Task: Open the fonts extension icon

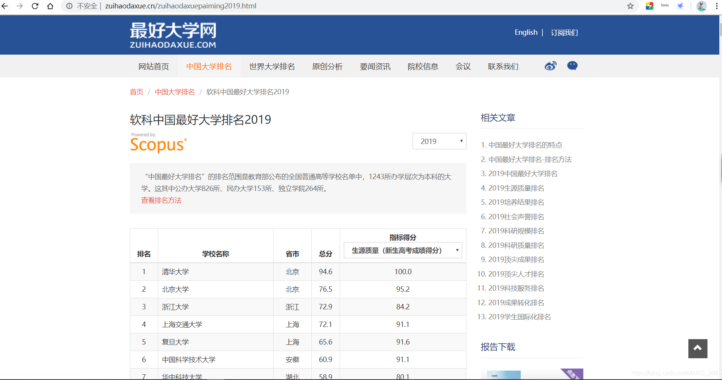Action: click(x=665, y=6)
